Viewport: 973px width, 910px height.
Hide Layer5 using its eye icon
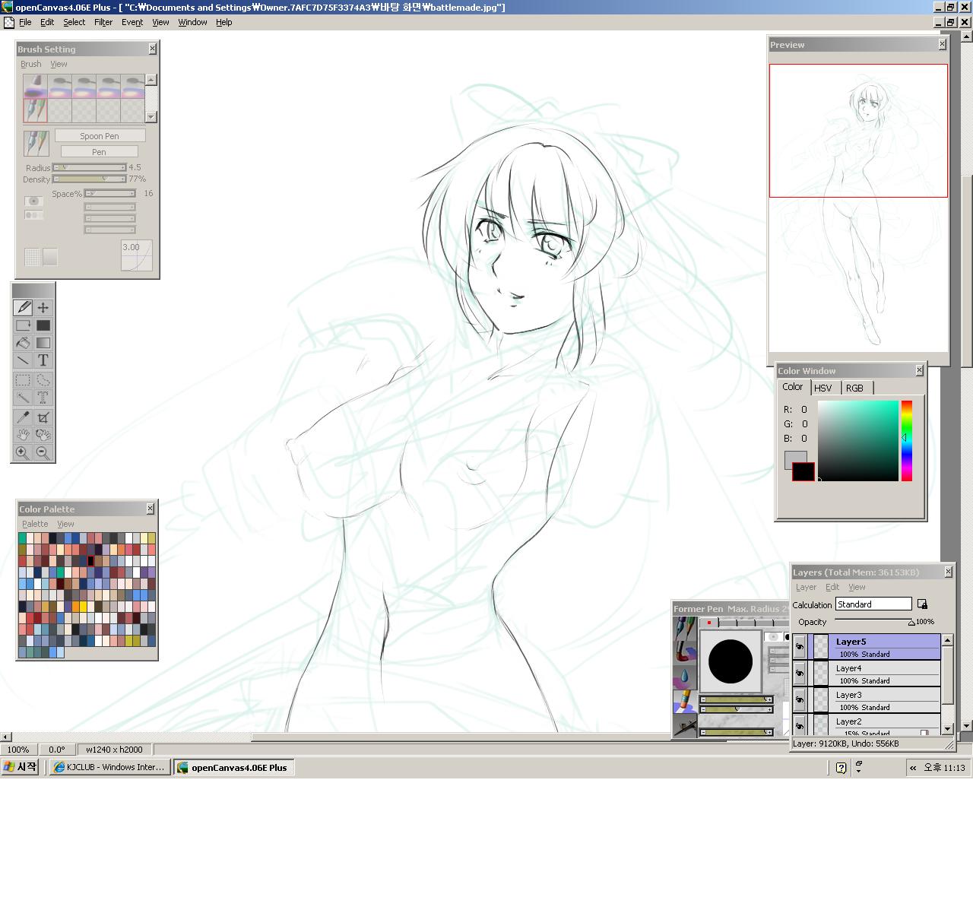800,647
